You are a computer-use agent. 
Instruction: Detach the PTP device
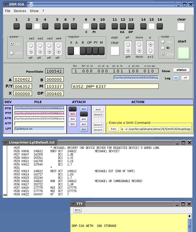98,115
